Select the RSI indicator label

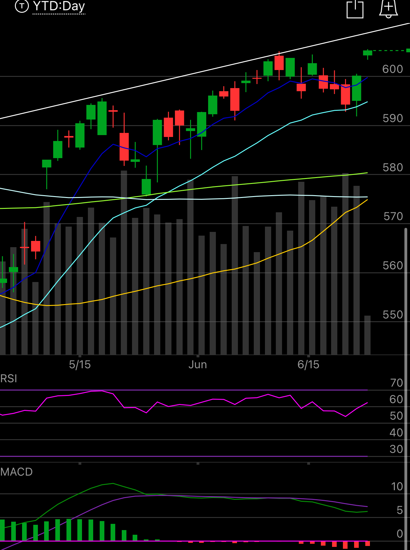click(9, 379)
